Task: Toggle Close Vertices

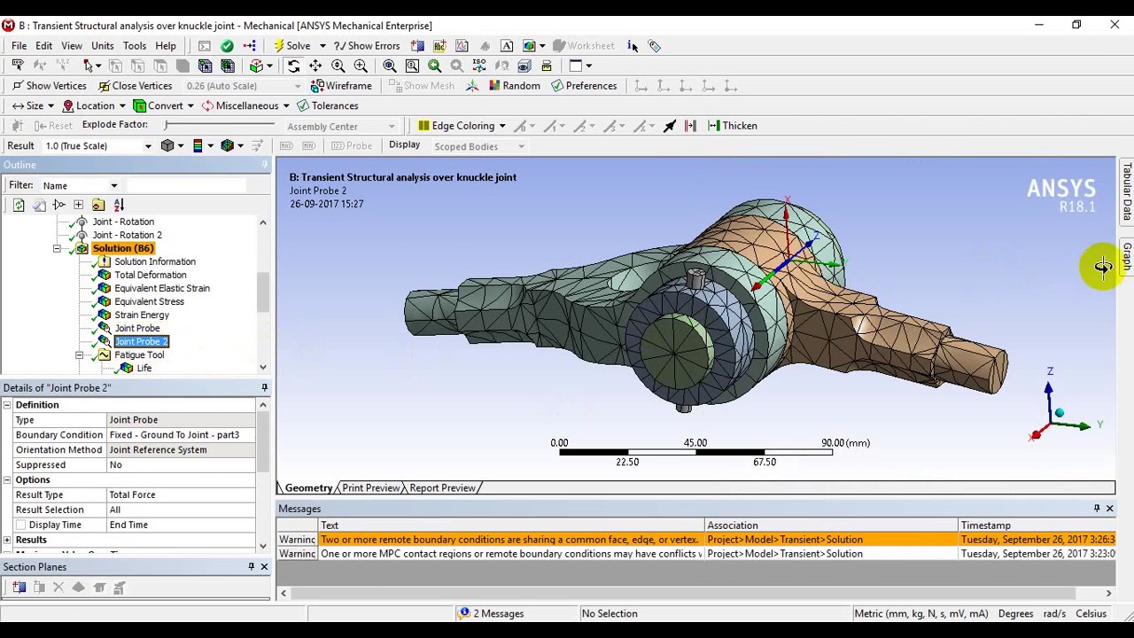Action: (135, 86)
